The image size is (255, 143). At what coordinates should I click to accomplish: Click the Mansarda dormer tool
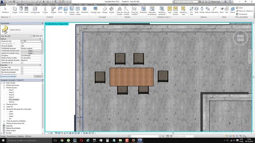214,10
